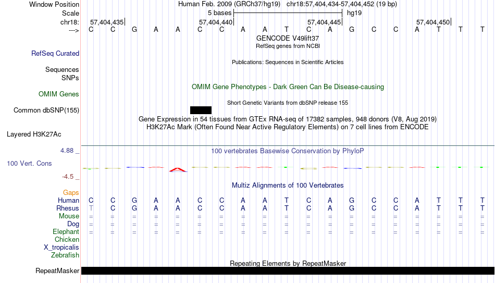The image size is (495, 283).
Task: Click the -4.5 PhyloP lower scale value
Action: click(68, 177)
